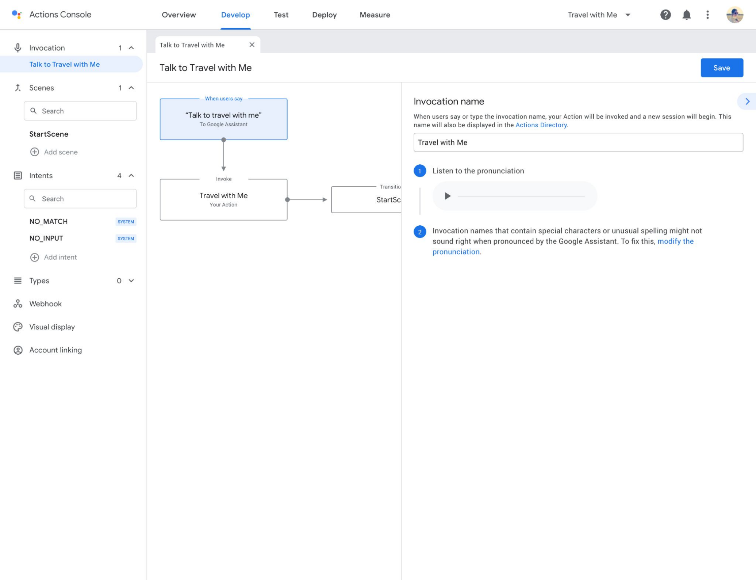Click the Webhook icon
The height and width of the screenshot is (580, 756).
18,304
